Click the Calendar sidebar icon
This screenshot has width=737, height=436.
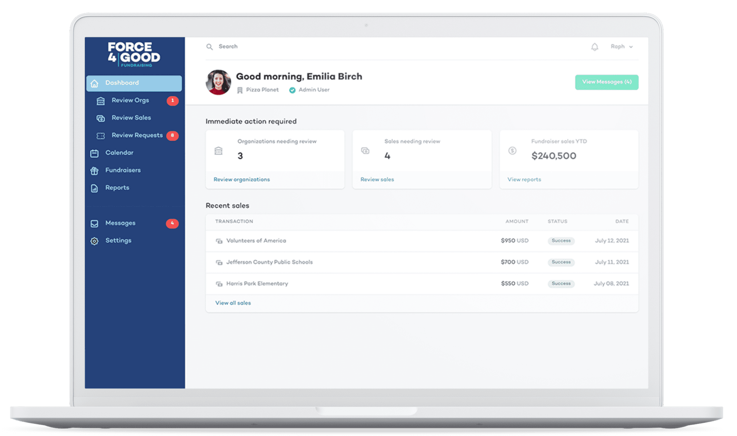tap(94, 153)
